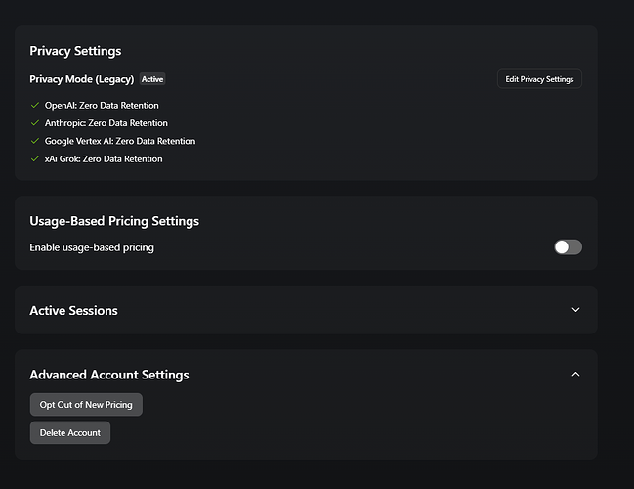Click the green checkmark beside OpenAI
The image size is (634, 489).
pyautogui.click(x=35, y=105)
